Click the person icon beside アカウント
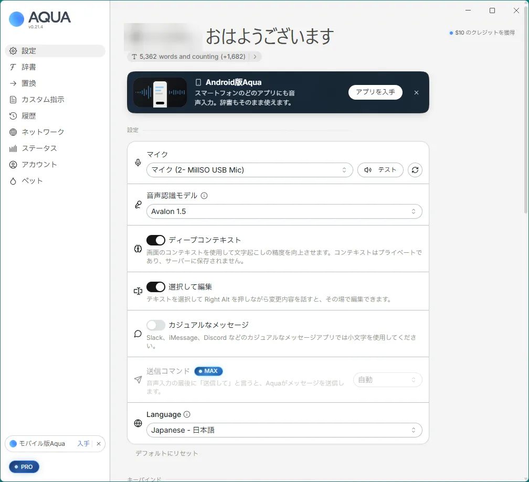Image resolution: width=529 pixels, height=482 pixels. coord(13,165)
